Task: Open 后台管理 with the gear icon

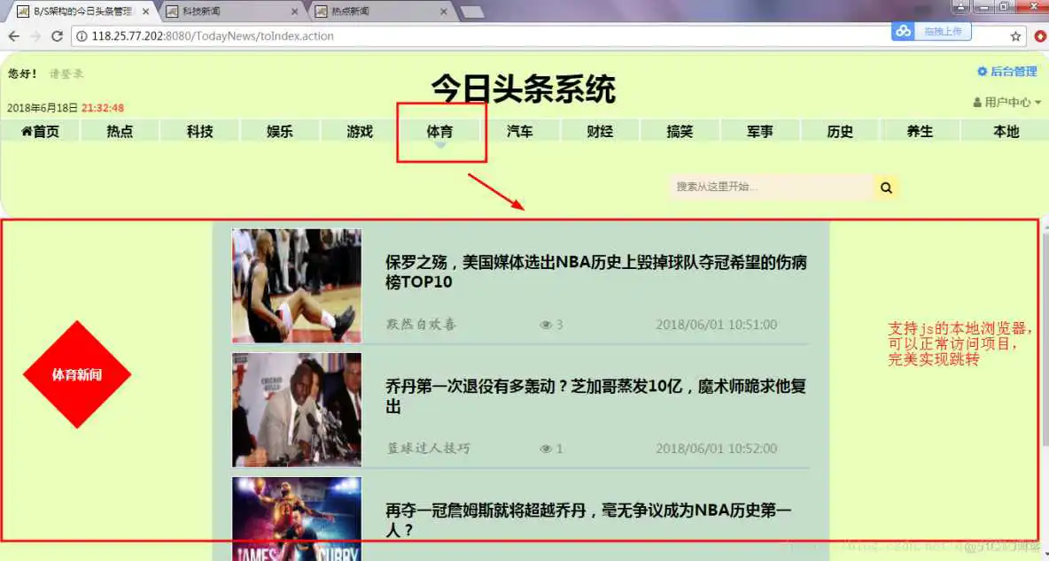Action: pyautogui.click(x=1006, y=72)
